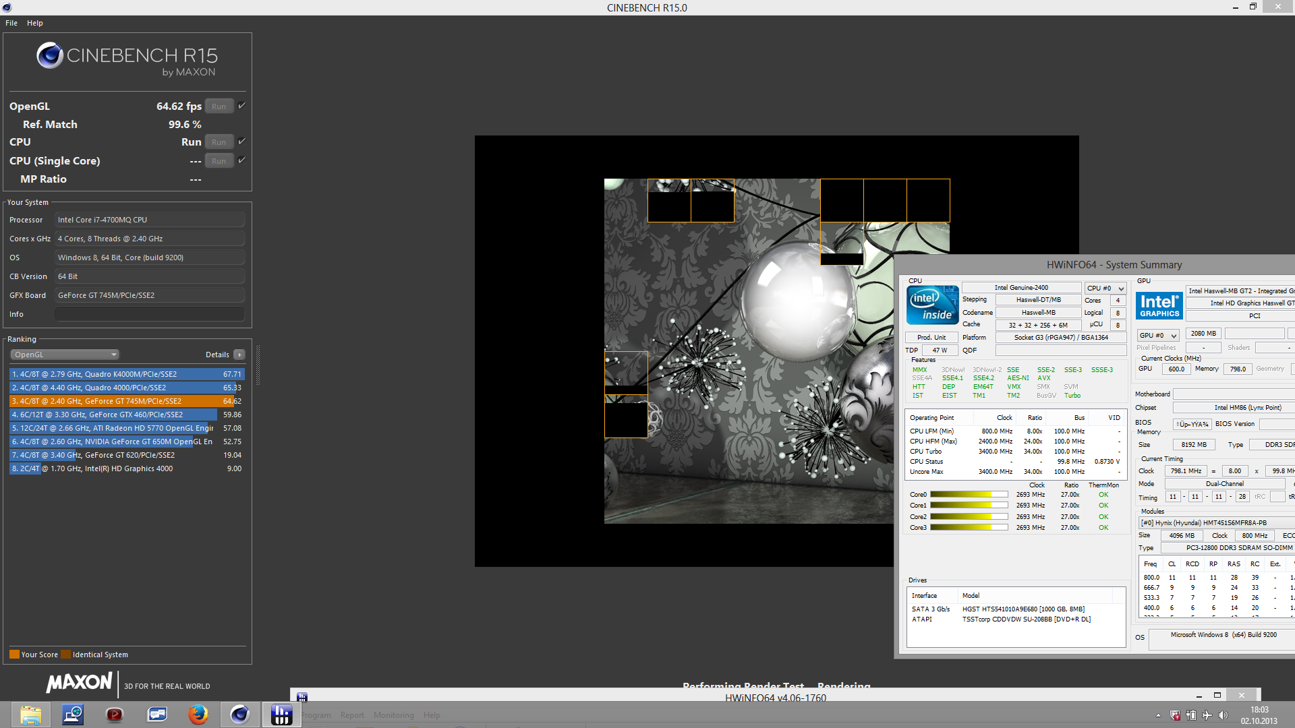Open HWiNFO64 Report menu

coord(352,715)
